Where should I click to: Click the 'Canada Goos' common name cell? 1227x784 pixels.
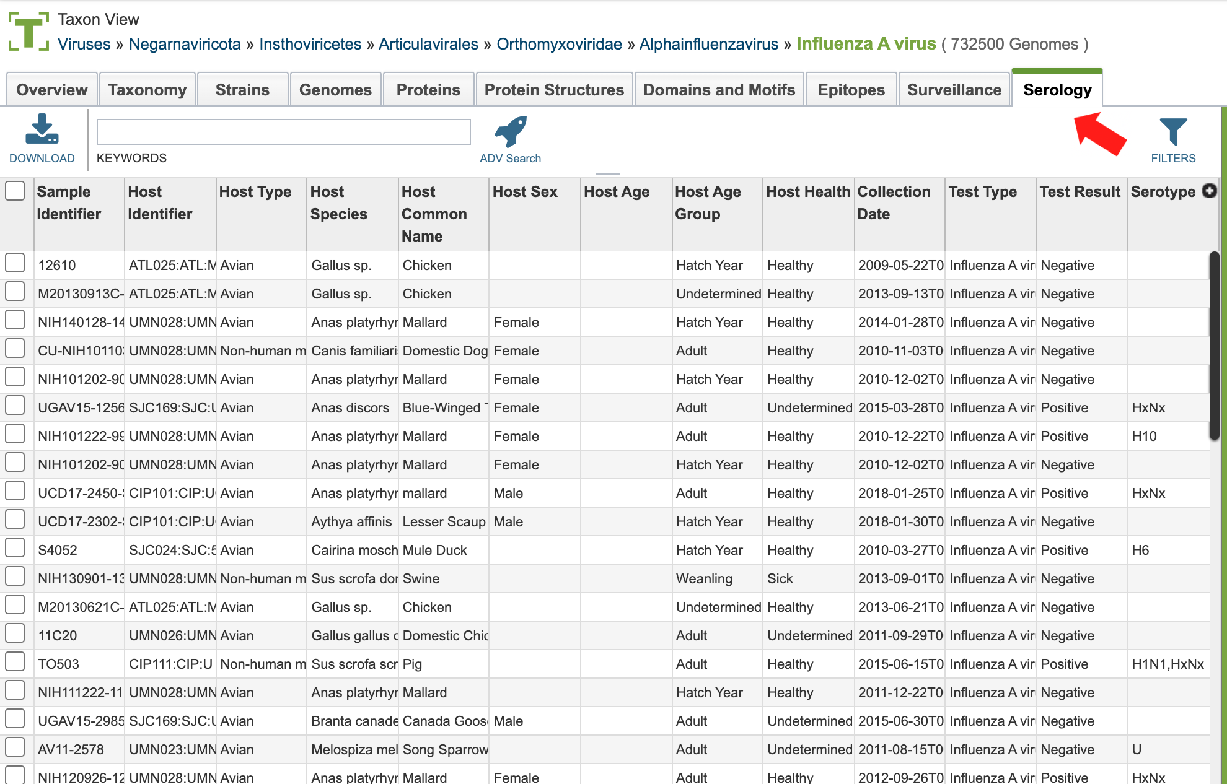[444, 721]
